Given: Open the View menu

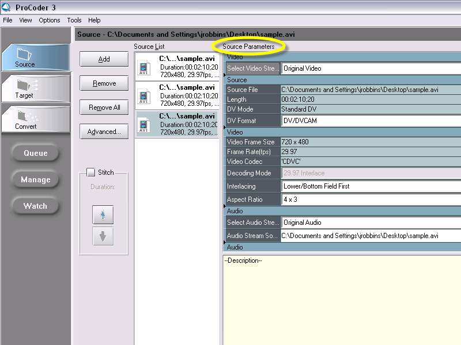Looking at the screenshot, I should [x=25, y=20].
